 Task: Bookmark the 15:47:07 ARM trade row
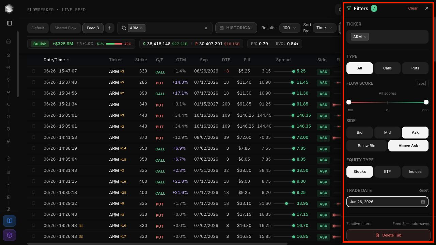pos(33,71)
